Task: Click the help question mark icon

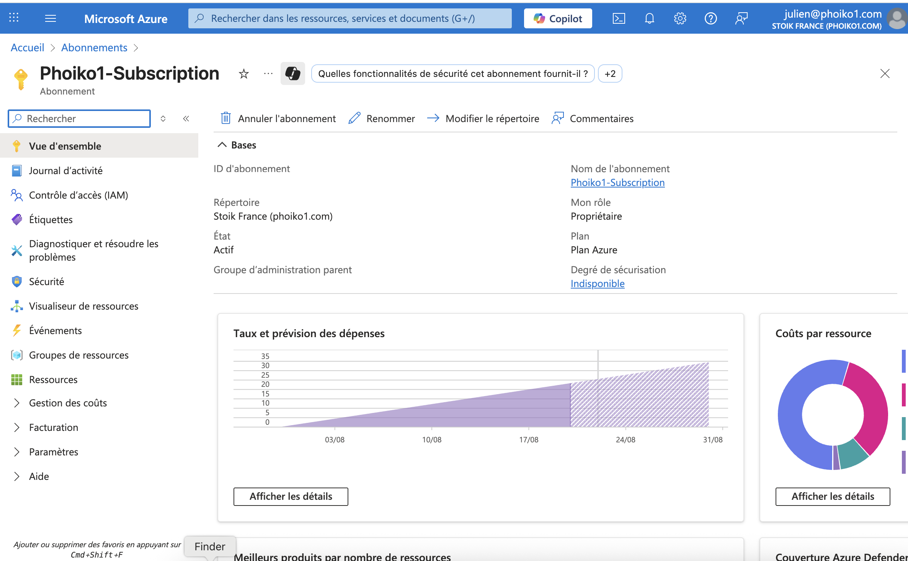Action: point(710,18)
